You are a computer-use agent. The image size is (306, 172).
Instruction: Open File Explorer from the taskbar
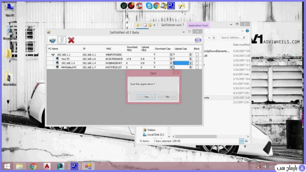[x=19, y=166]
